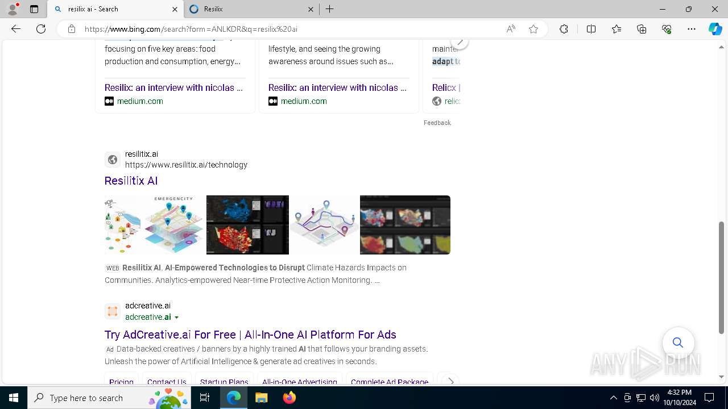The height and width of the screenshot is (409, 728).
Task: Open the Resilitix AI result title
Action: (x=131, y=181)
